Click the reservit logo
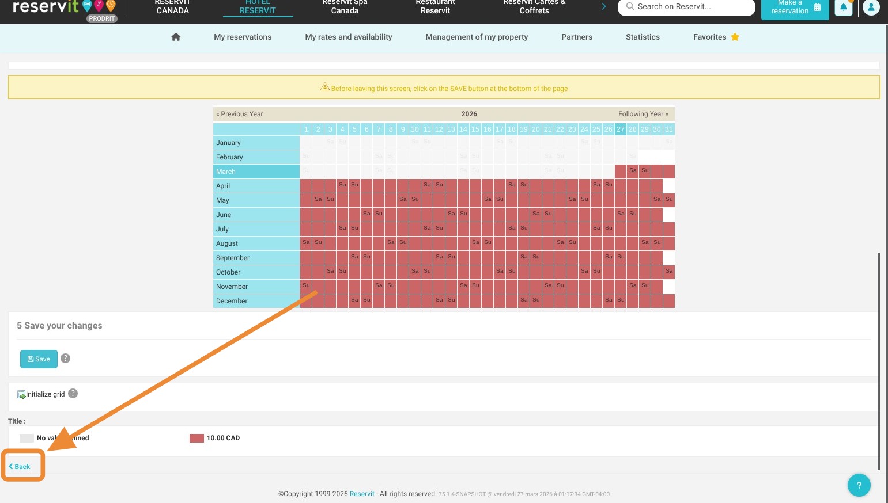Image resolution: width=888 pixels, height=503 pixels. [64, 7]
